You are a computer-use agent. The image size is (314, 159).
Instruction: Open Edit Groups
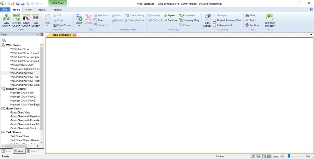207,20
